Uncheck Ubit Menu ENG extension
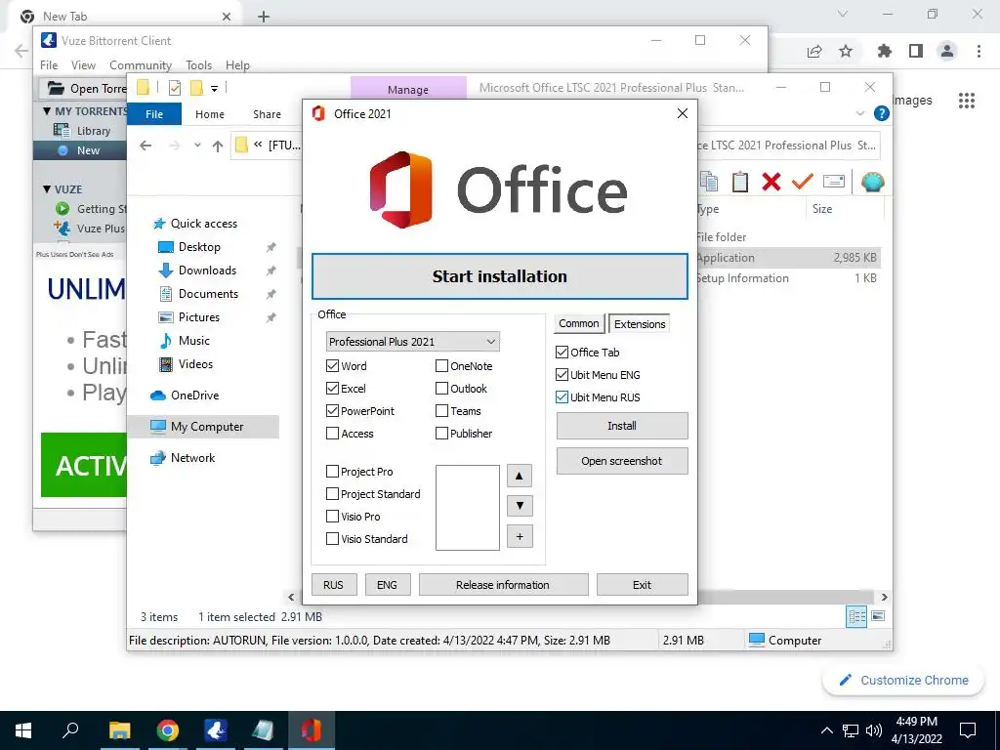The height and width of the screenshot is (750, 1000). [562, 374]
